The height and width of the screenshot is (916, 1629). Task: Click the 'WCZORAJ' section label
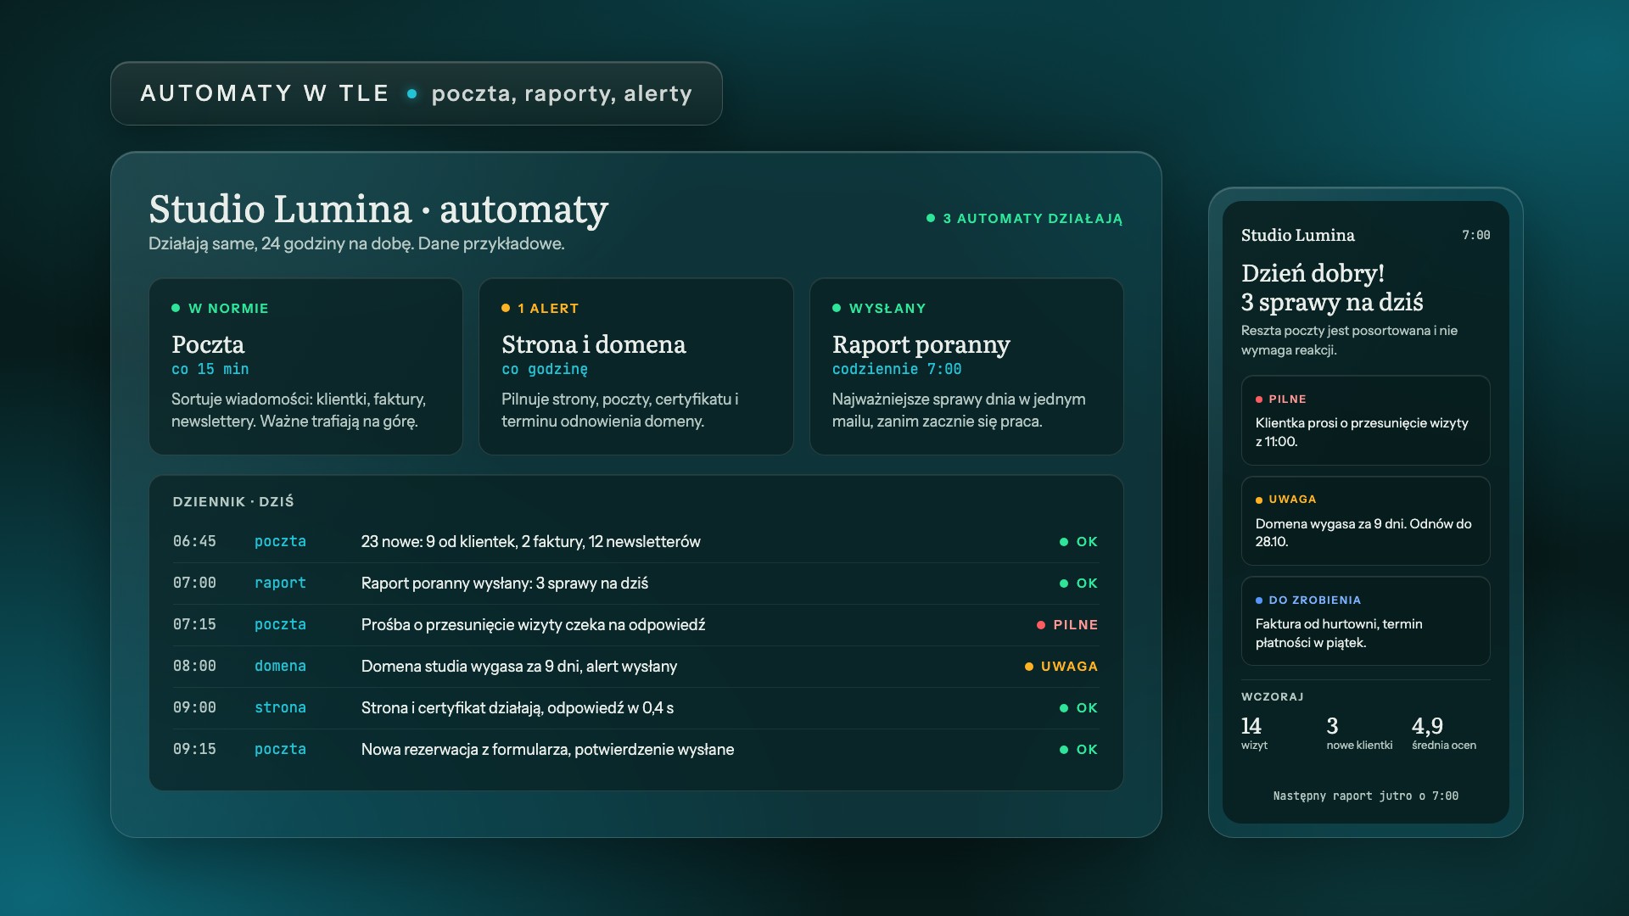1272,697
